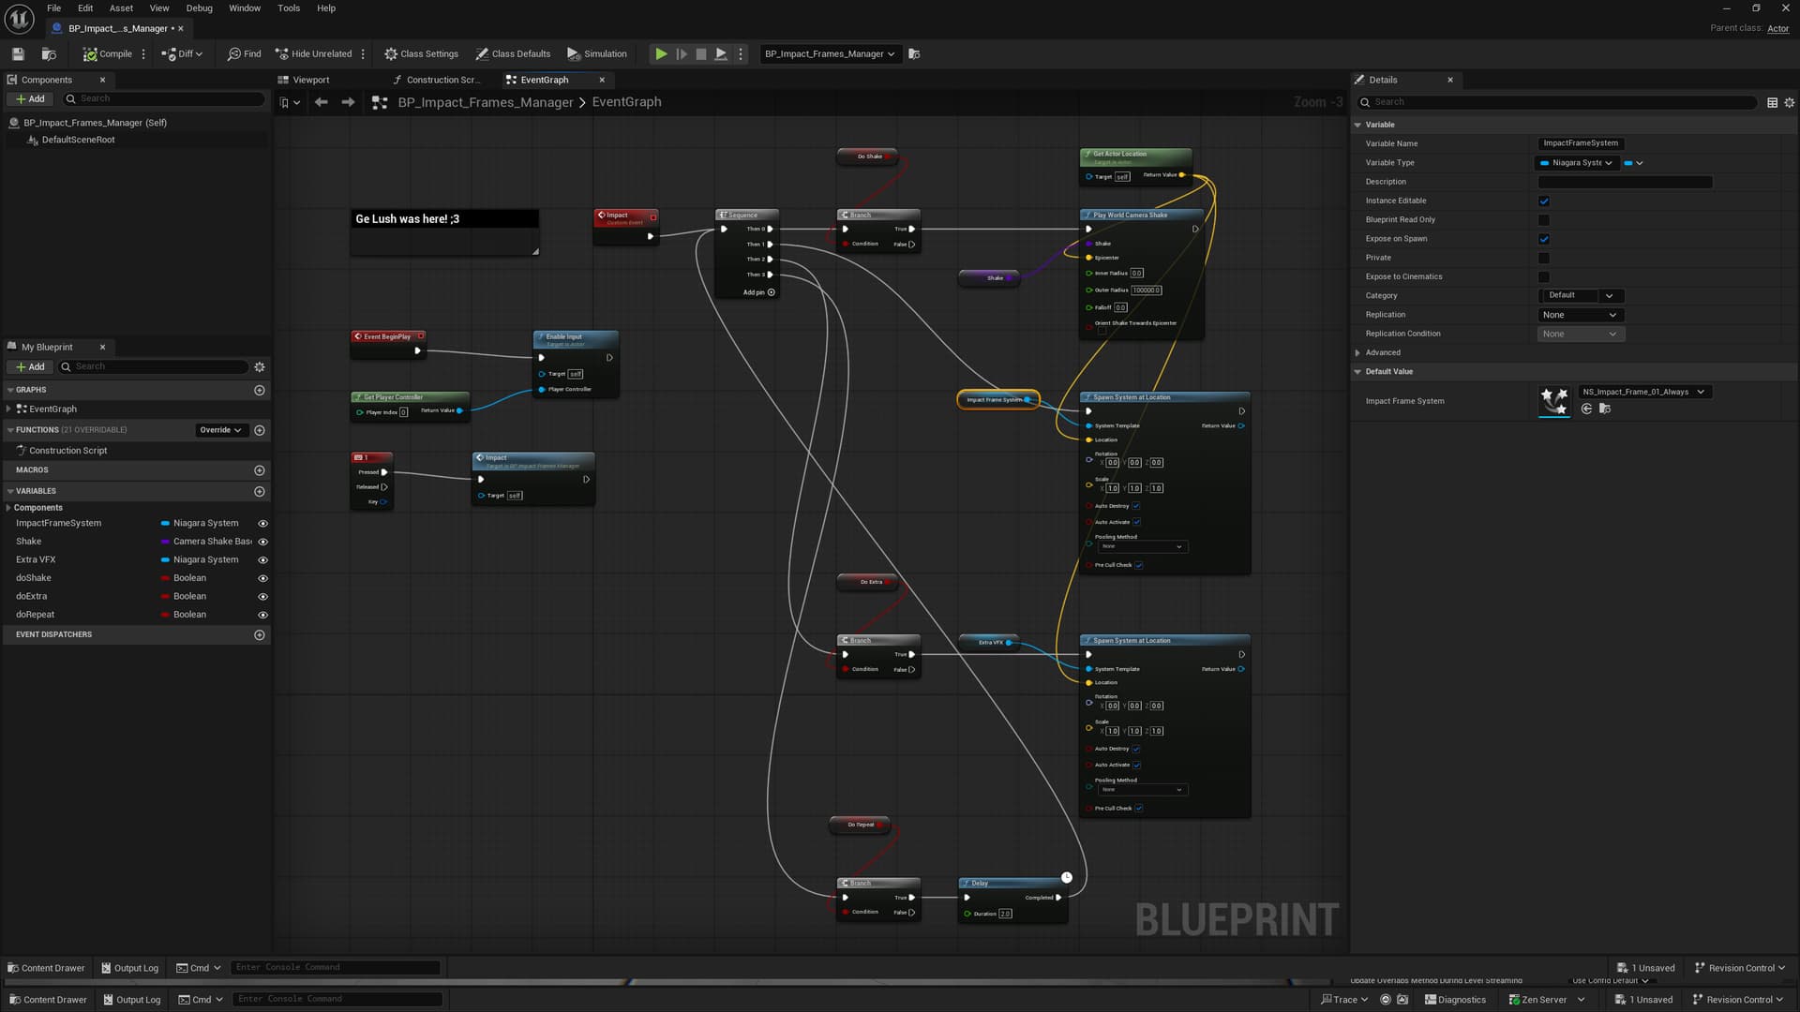Click add variable plus icon
Screen dimensions: 1800x1012
[x=260, y=492]
